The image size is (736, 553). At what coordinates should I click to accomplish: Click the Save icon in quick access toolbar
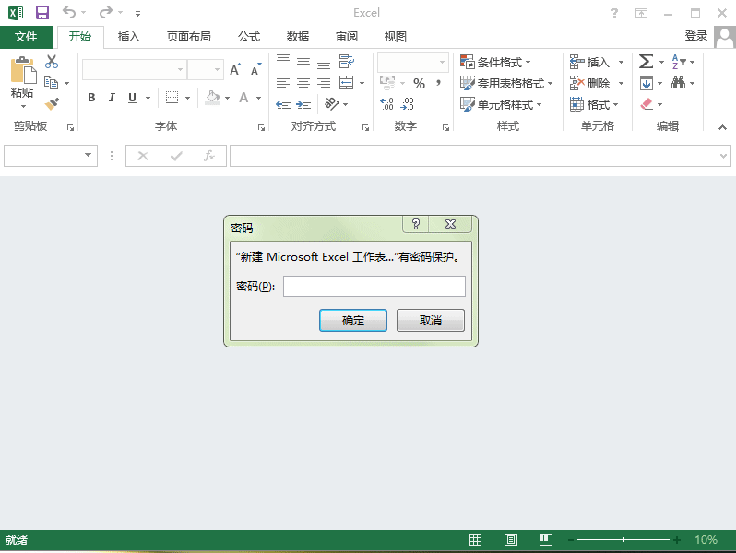click(42, 13)
